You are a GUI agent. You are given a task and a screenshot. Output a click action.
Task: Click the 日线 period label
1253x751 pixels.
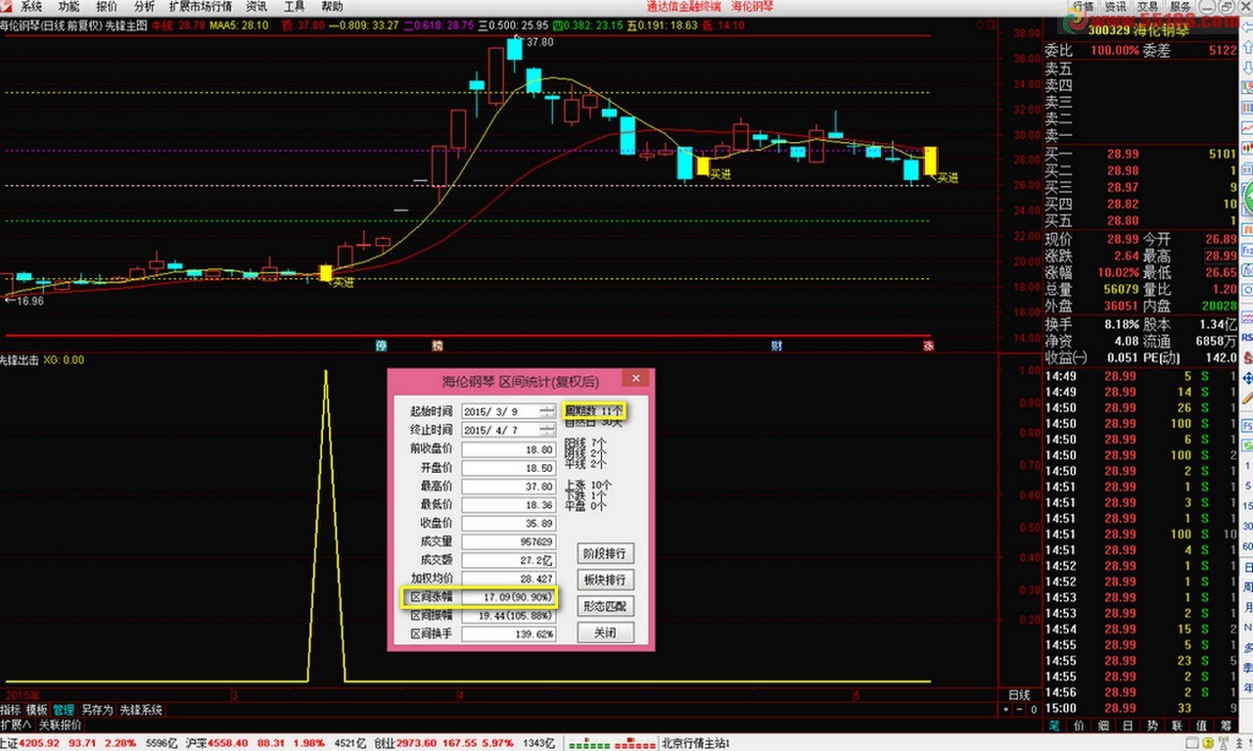coord(1019,695)
